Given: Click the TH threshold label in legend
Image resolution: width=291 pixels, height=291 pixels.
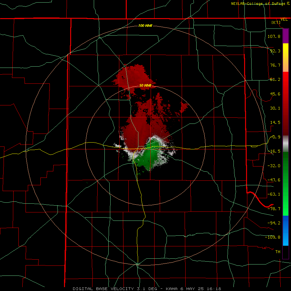Looking at the screenshot, I should [x=278, y=252].
